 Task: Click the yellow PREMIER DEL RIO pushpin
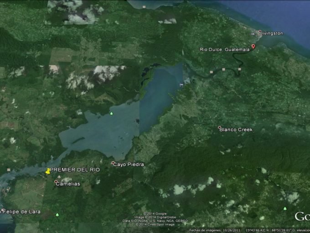(x=48, y=171)
